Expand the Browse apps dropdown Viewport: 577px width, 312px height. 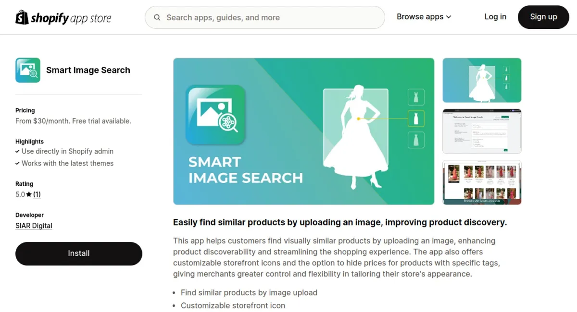point(424,17)
